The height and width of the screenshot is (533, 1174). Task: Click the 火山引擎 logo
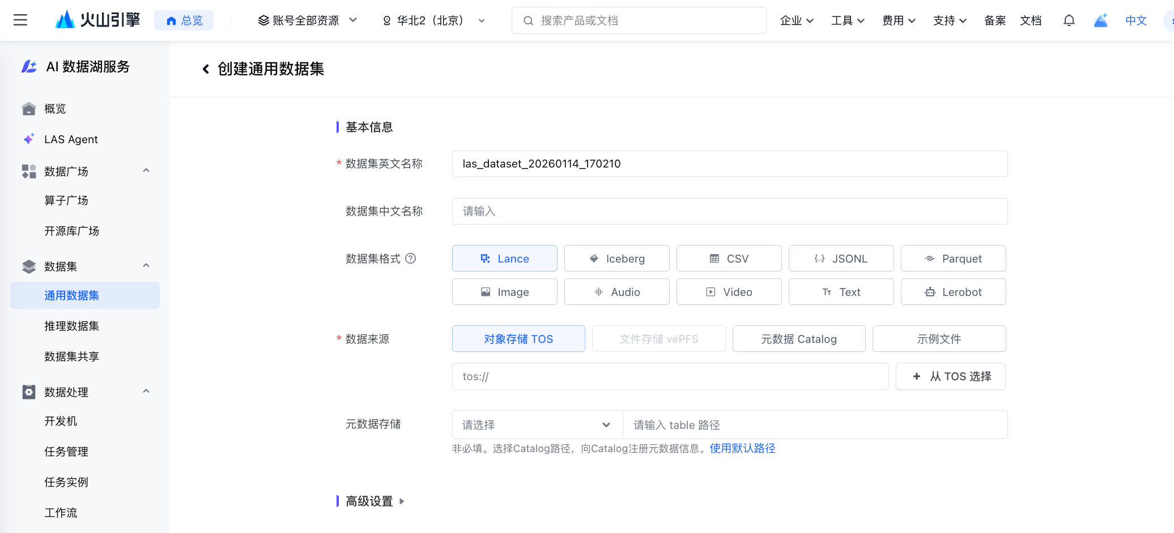coord(97,20)
